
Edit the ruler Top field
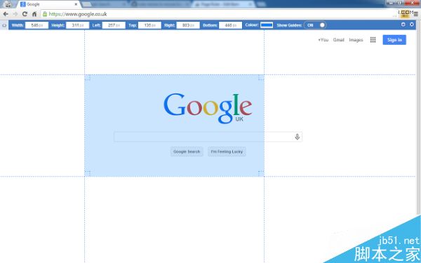click(149, 25)
